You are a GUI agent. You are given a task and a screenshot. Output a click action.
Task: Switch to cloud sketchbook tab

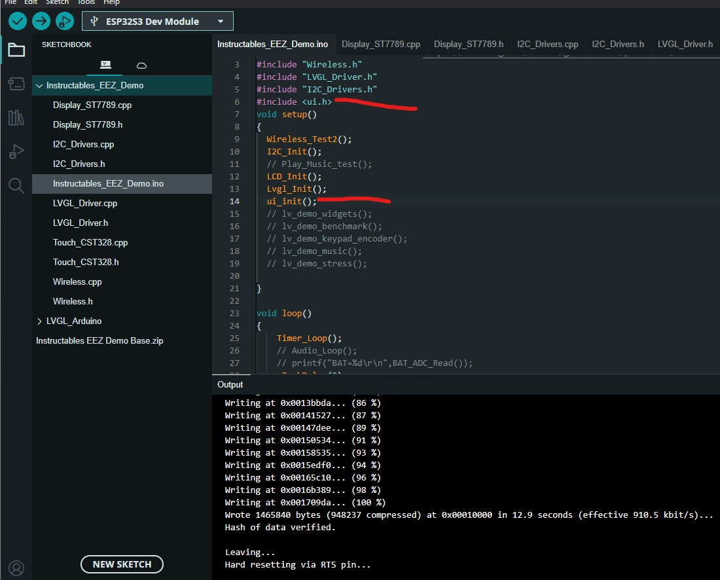[141, 65]
